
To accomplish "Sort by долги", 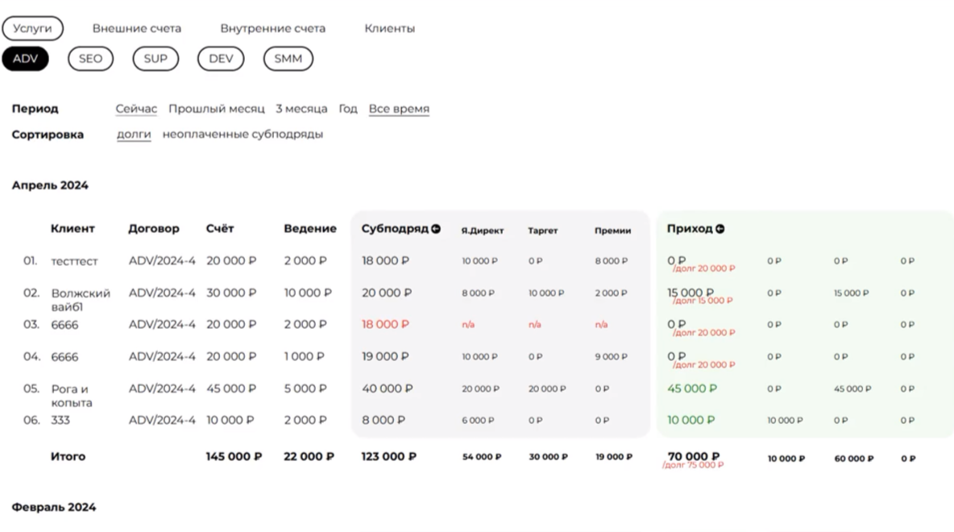I will 134,135.
